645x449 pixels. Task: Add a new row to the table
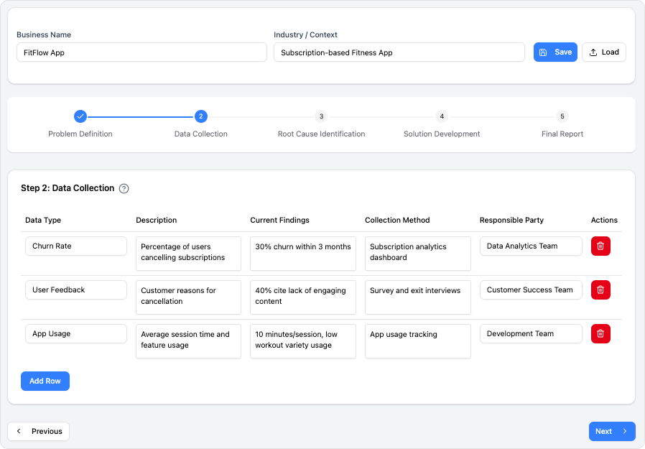45,381
